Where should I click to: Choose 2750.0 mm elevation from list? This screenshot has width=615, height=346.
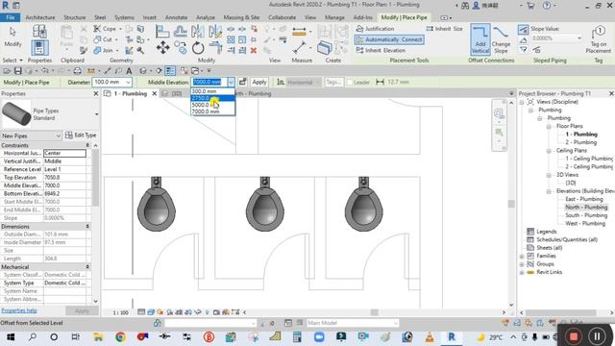[212, 98]
